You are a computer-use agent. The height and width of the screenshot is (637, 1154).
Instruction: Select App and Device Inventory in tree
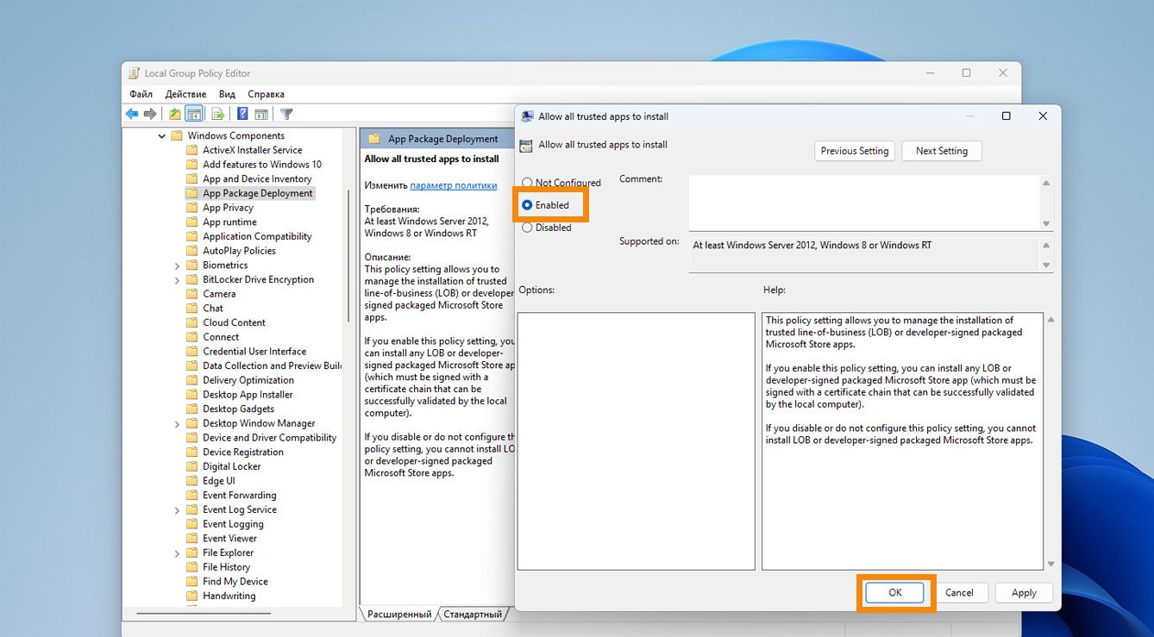(257, 179)
